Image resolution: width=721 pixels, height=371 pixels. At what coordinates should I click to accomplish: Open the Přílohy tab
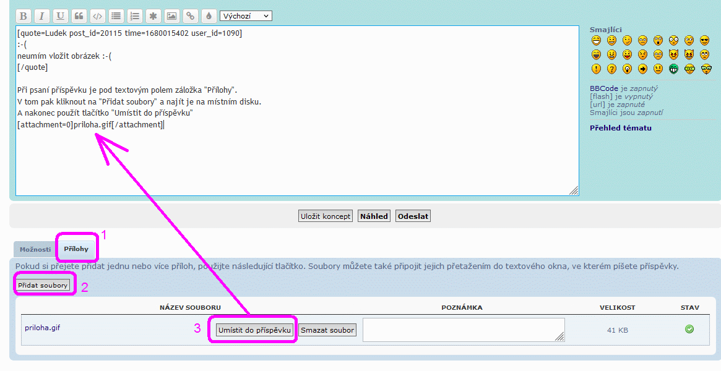pos(76,250)
